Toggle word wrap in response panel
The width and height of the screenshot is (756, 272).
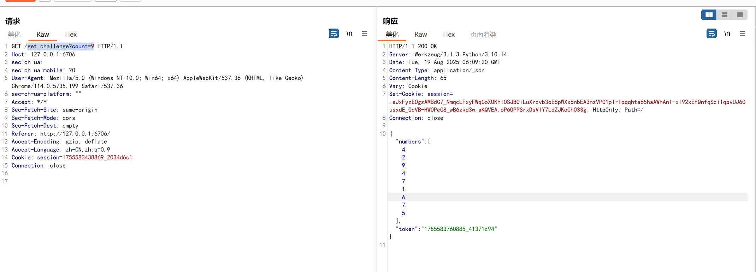[711, 34]
